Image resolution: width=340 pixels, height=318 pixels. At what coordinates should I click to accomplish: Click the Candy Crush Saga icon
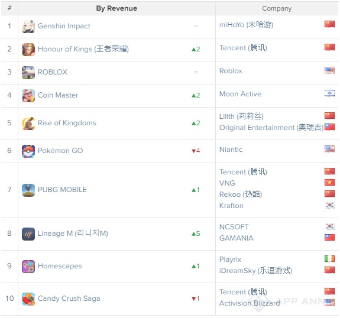(28, 299)
